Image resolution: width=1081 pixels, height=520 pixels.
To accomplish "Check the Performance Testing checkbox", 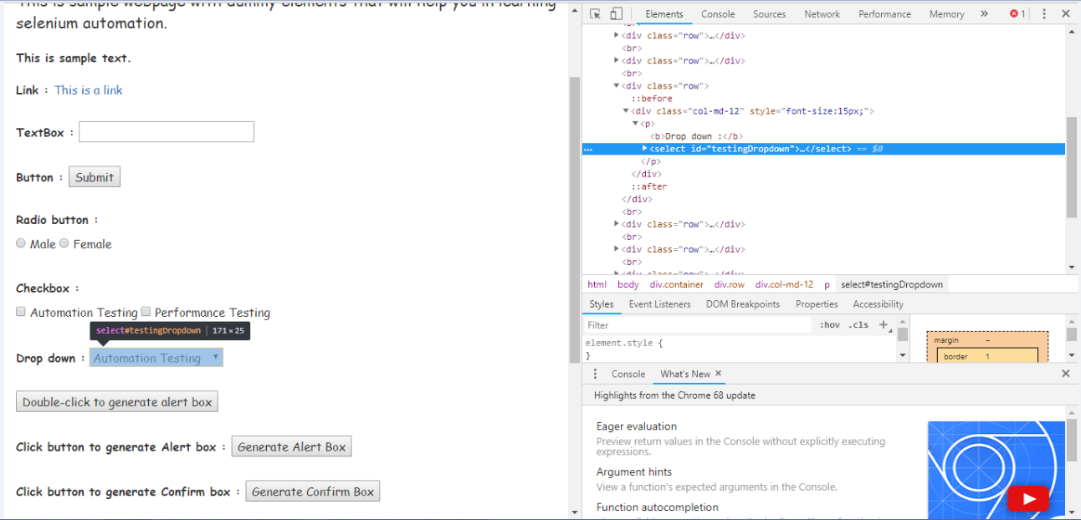I will pos(145,311).
